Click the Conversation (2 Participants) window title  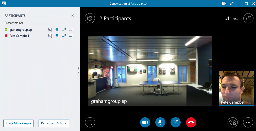[128, 4]
